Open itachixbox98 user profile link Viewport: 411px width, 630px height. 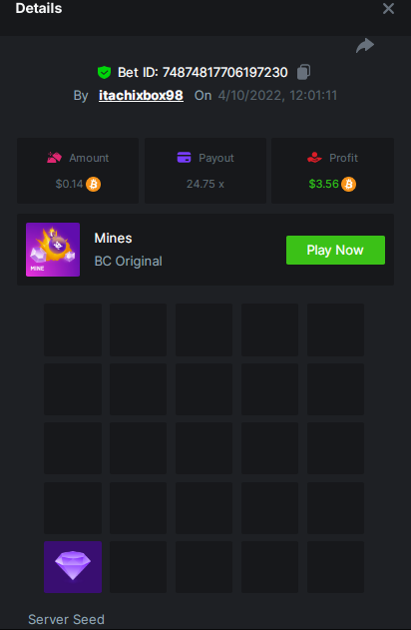(141, 95)
